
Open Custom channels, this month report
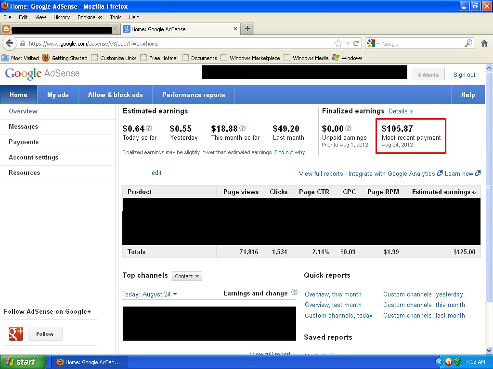[x=424, y=305]
